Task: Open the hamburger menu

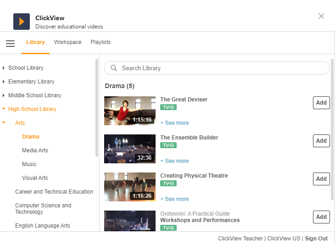Action: (10, 44)
